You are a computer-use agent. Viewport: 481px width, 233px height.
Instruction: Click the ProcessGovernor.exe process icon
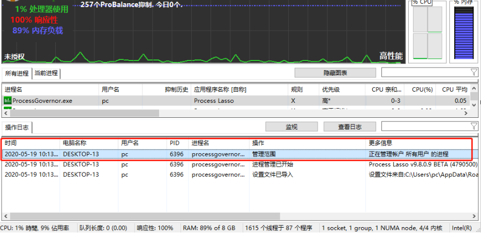coord(7,101)
